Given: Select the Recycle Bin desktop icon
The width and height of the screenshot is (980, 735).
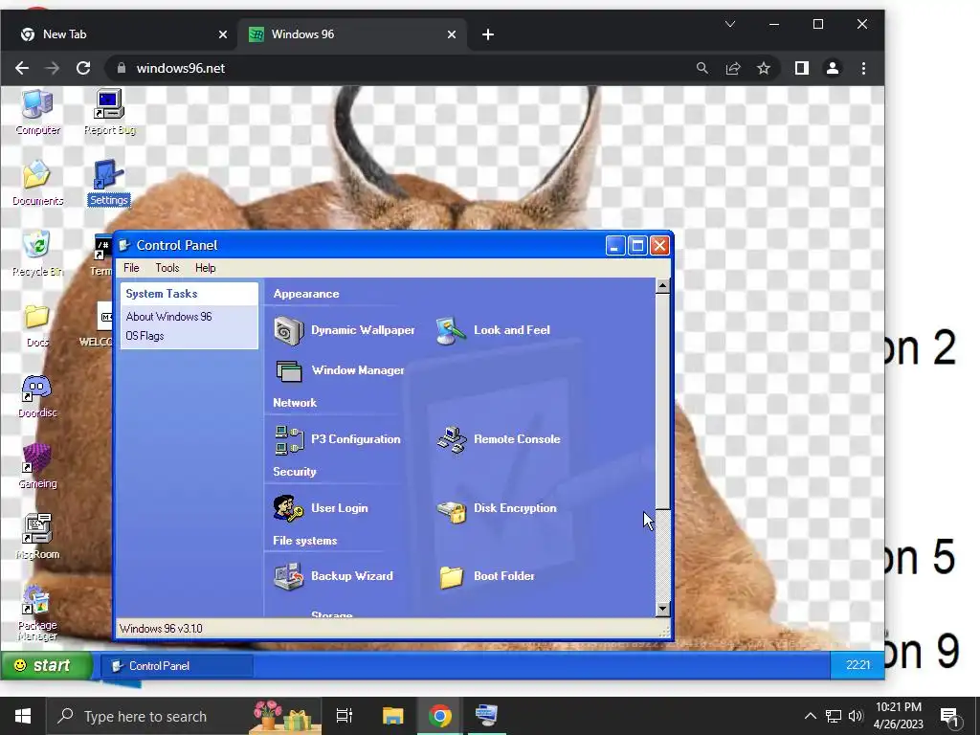Looking at the screenshot, I should click(x=37, y=253).
